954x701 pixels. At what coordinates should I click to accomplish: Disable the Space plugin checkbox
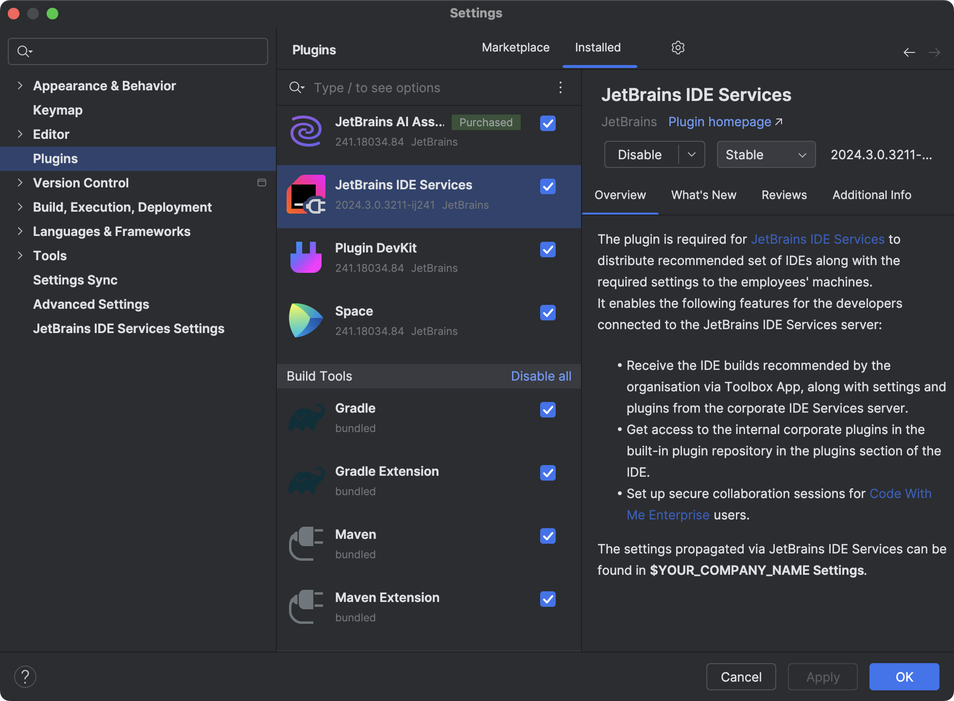click(x=547, y=313)
